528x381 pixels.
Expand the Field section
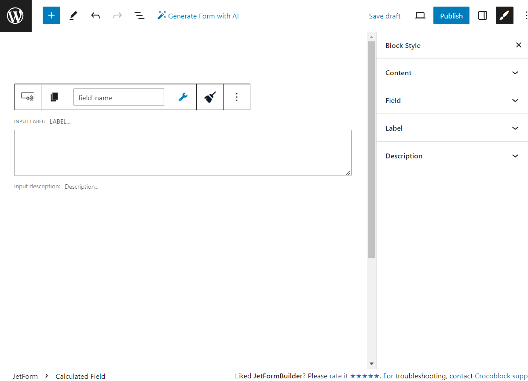coord(452,100)
